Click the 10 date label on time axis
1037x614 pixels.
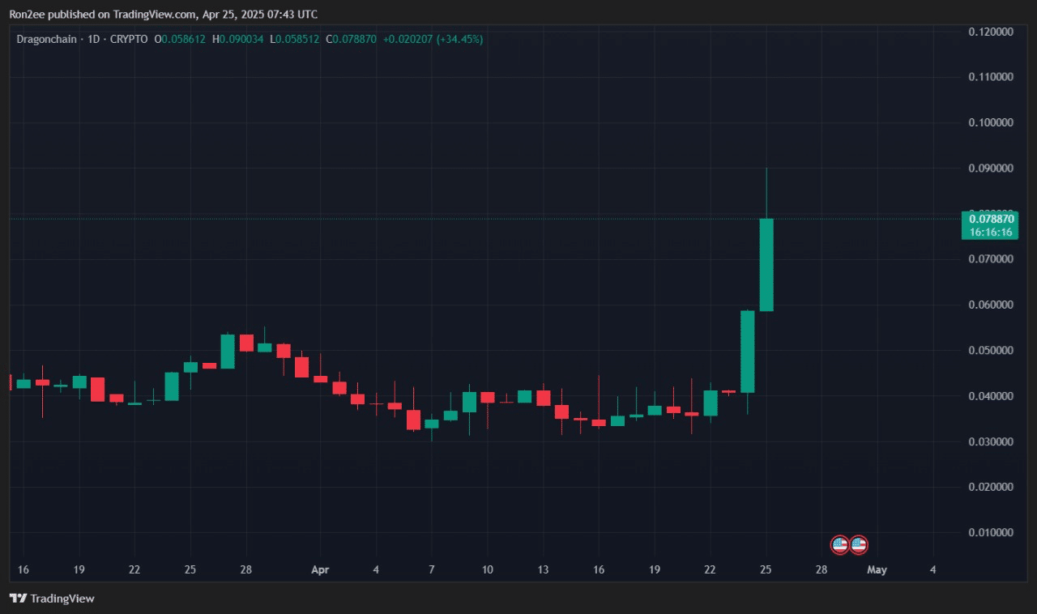487,569
